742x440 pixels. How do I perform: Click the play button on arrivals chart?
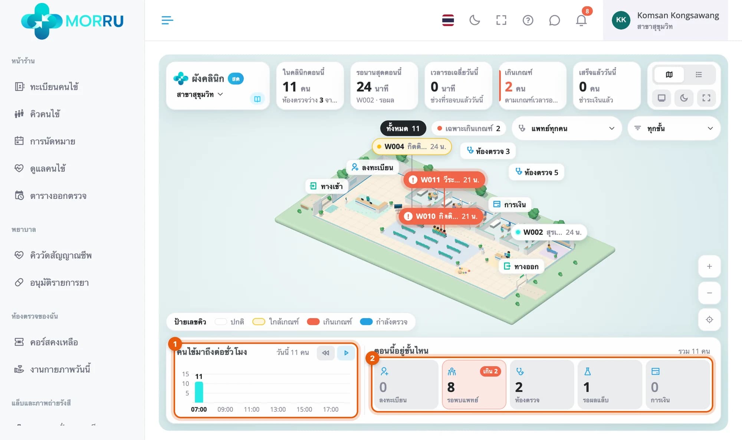[x=346, y=353]
